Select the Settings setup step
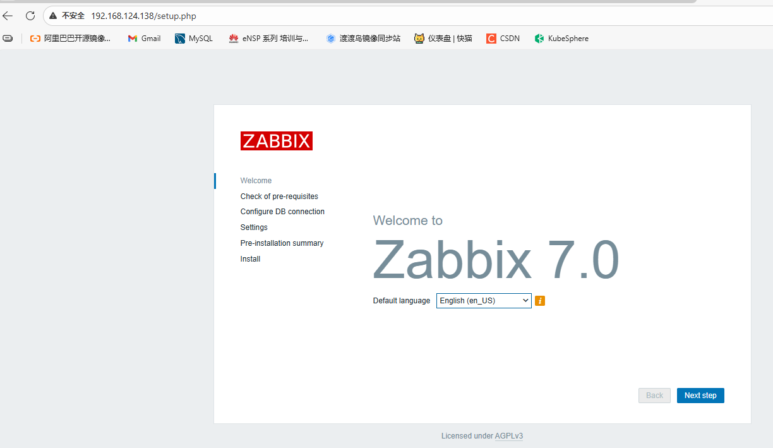The image size is (773, 448). tap(254, 227)
